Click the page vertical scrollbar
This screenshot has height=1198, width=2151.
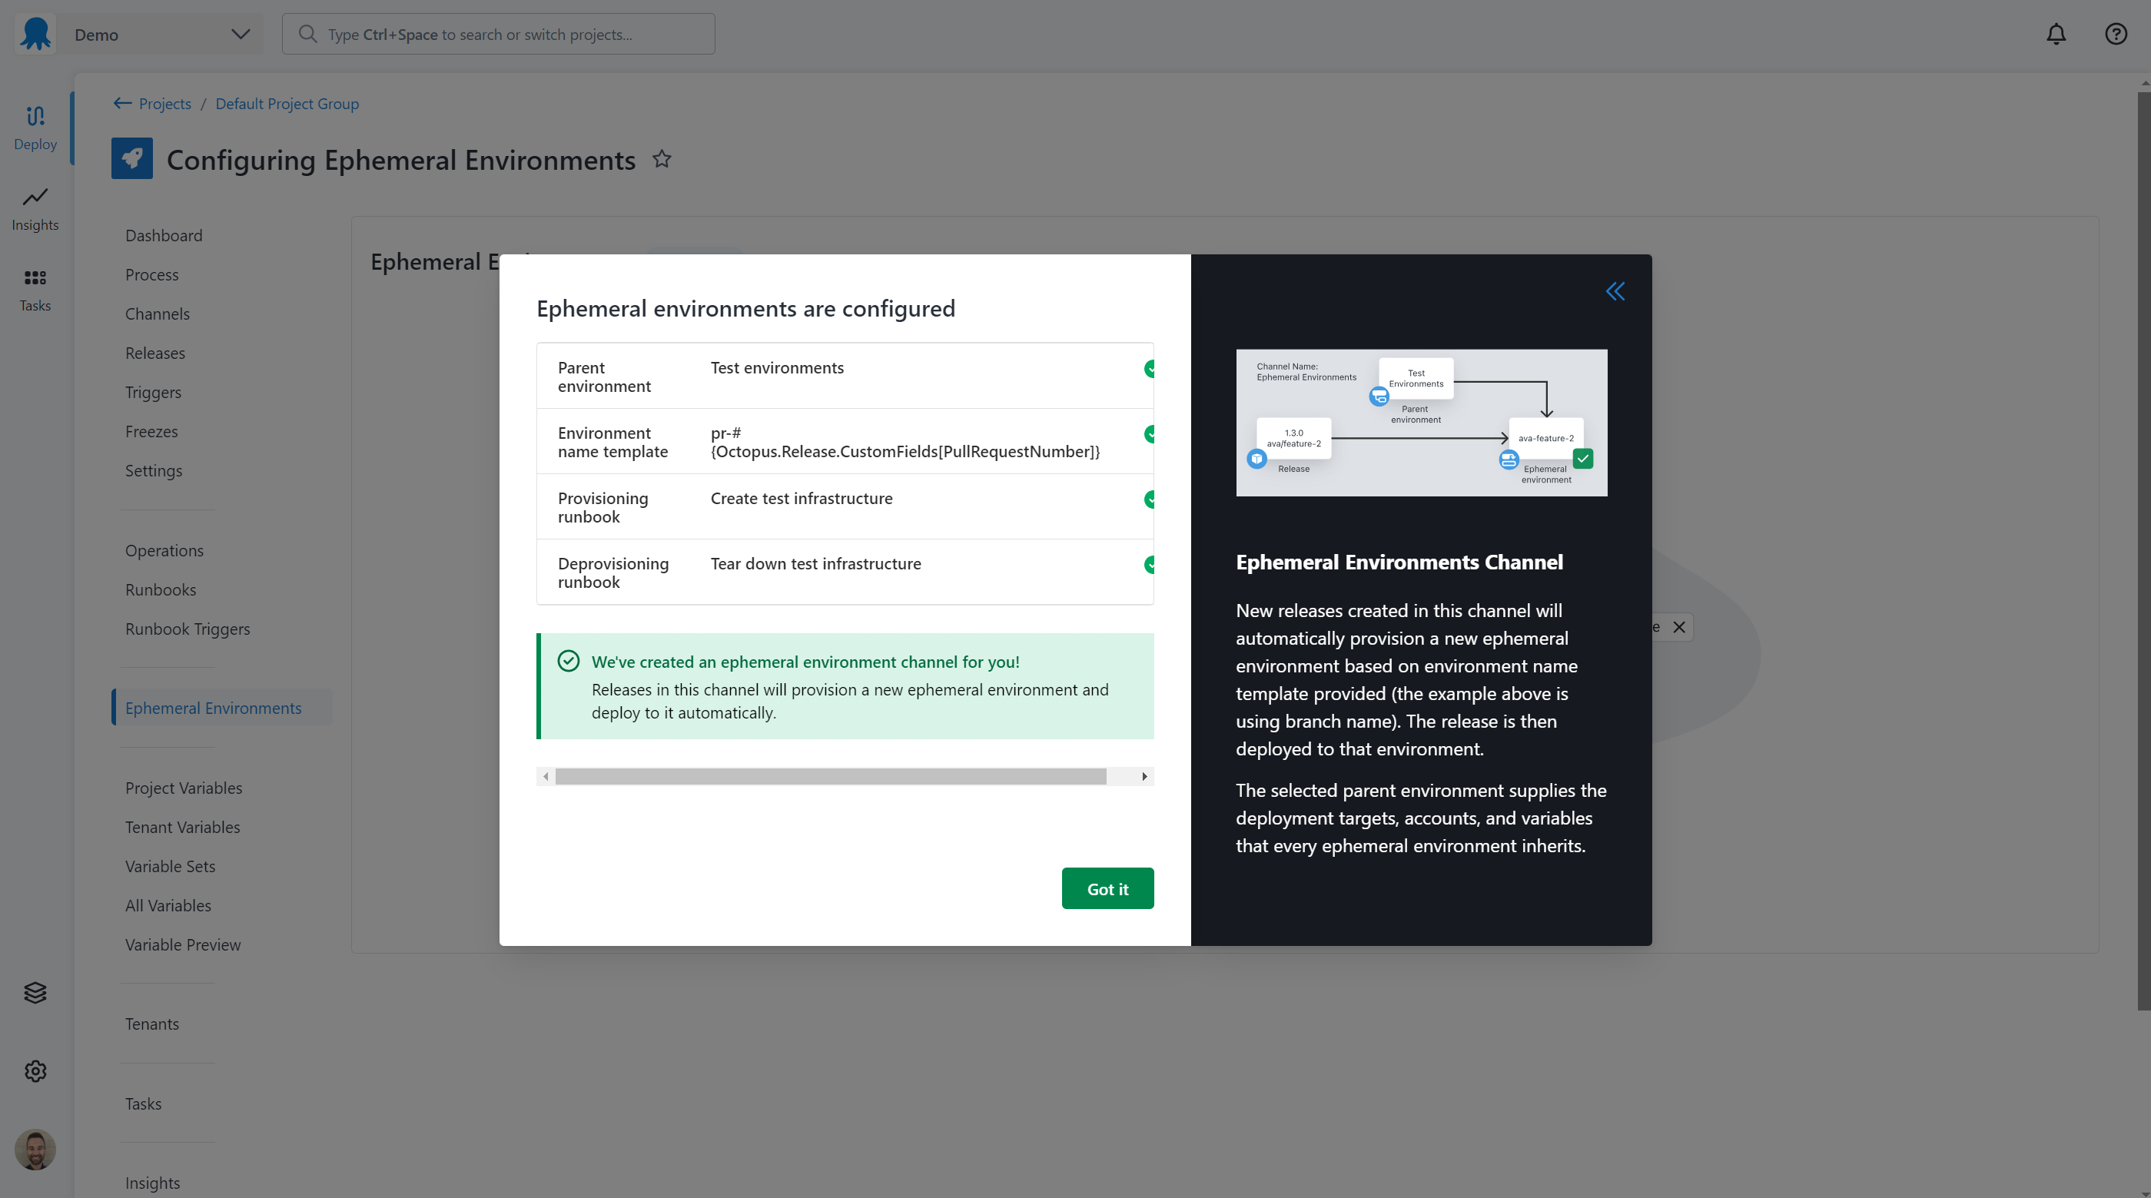[2143, 551]
